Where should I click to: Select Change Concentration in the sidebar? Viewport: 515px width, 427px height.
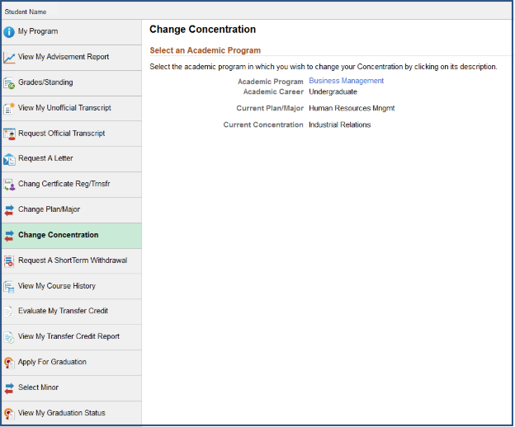click(x=58, y=235)
